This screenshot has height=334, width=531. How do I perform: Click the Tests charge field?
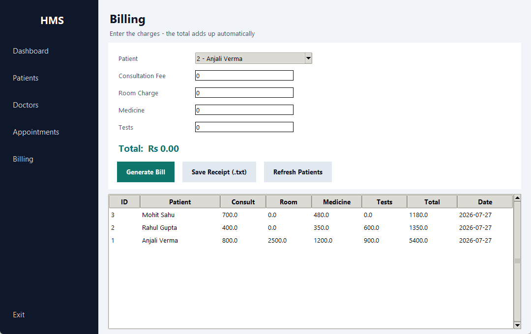coord(244,127)
